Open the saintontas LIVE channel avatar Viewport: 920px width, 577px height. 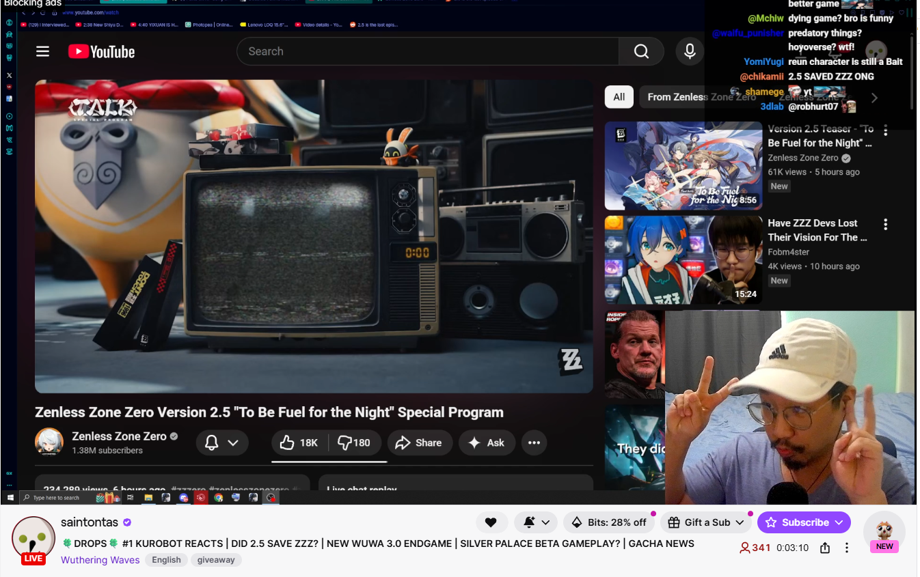(33, 539)
